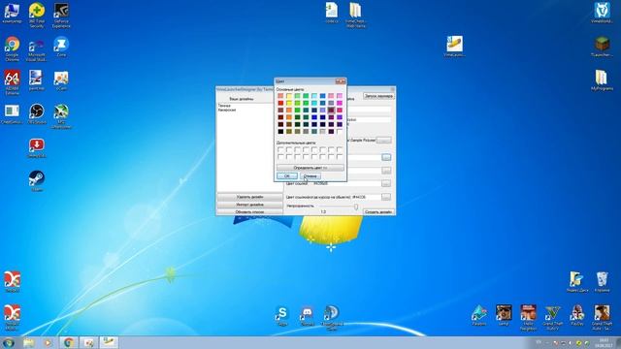Screen dimensions: 621x349
Task: Launch the OBS Studio shortcut
Action: click(37, 114)
